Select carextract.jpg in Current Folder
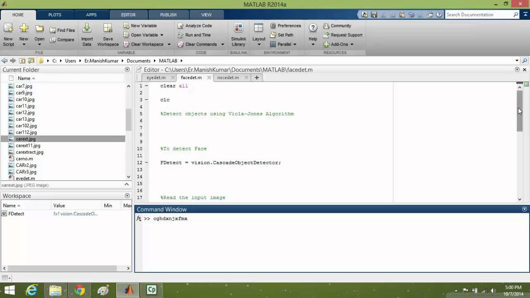The width and height of the screenshot is (530, 298). point(29,152)
